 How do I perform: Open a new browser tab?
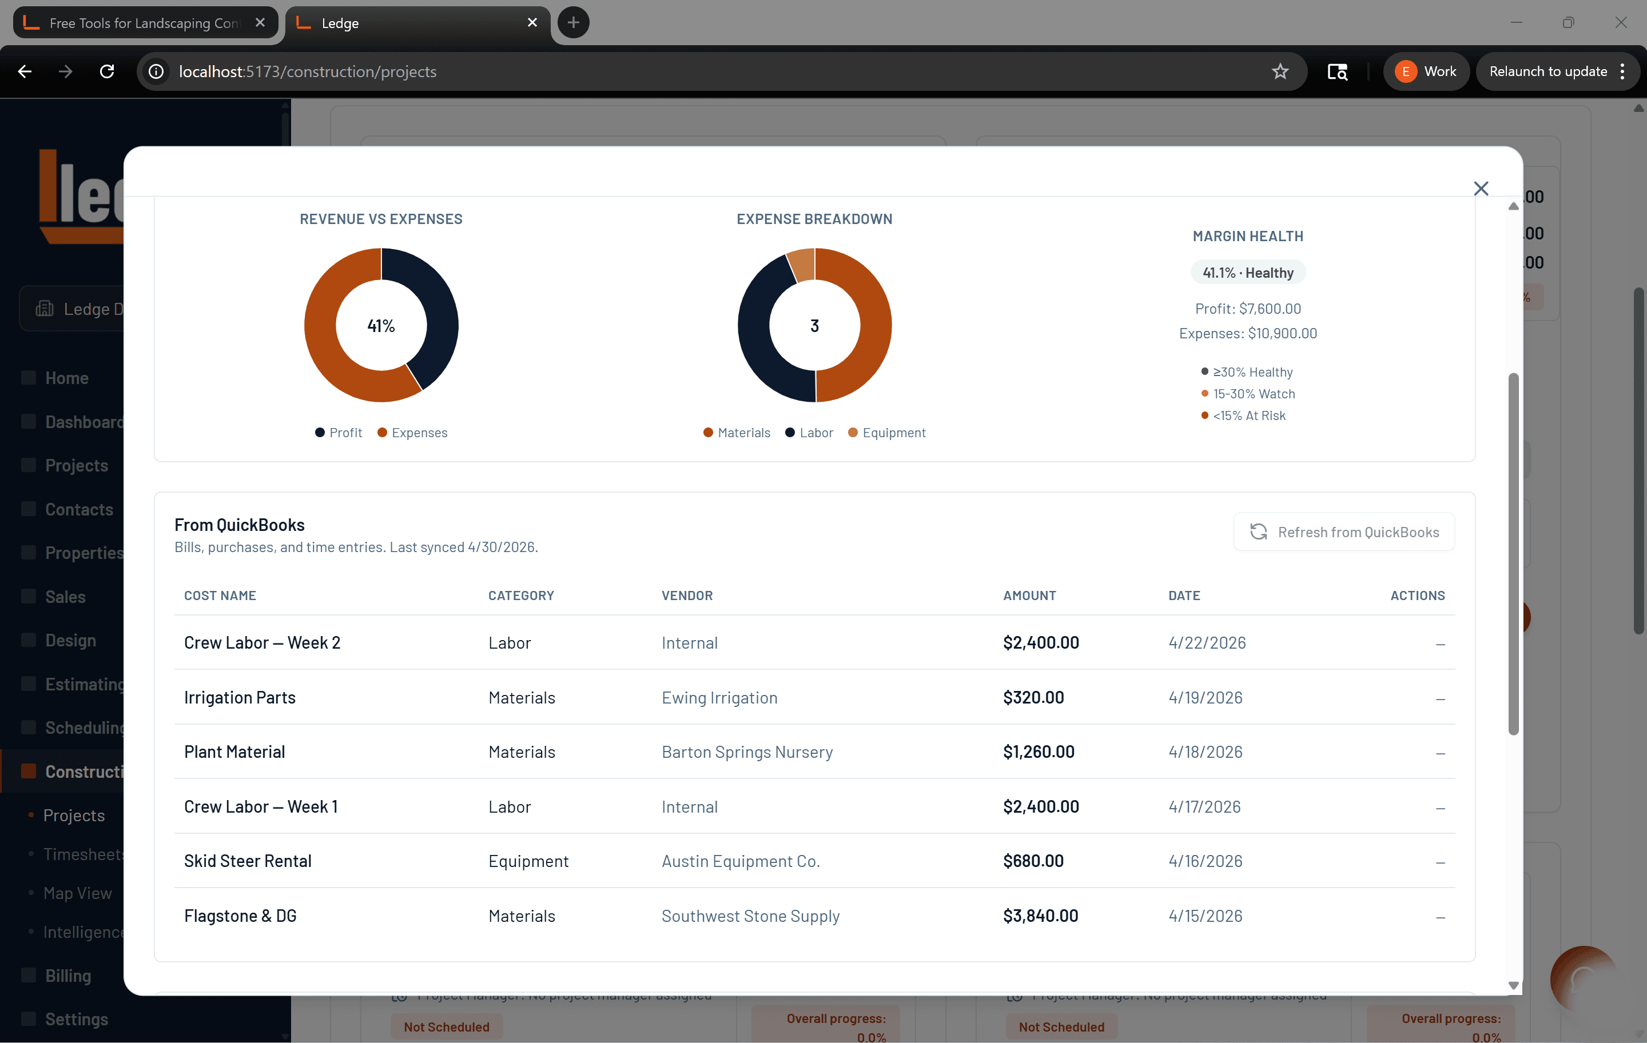tap(573, 22)
